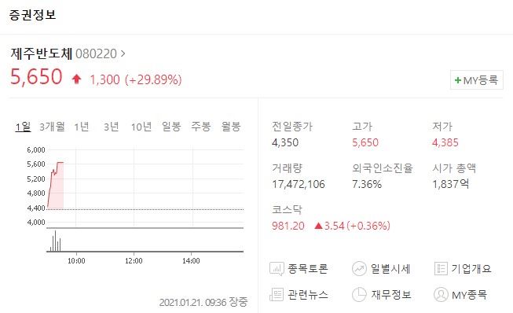Select the 1일 chart period tab
513x313 pixels.
tap(23, 127)
